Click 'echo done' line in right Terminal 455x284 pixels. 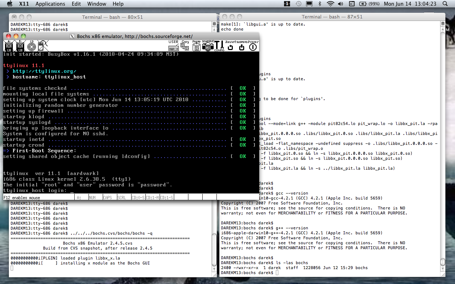232,29
